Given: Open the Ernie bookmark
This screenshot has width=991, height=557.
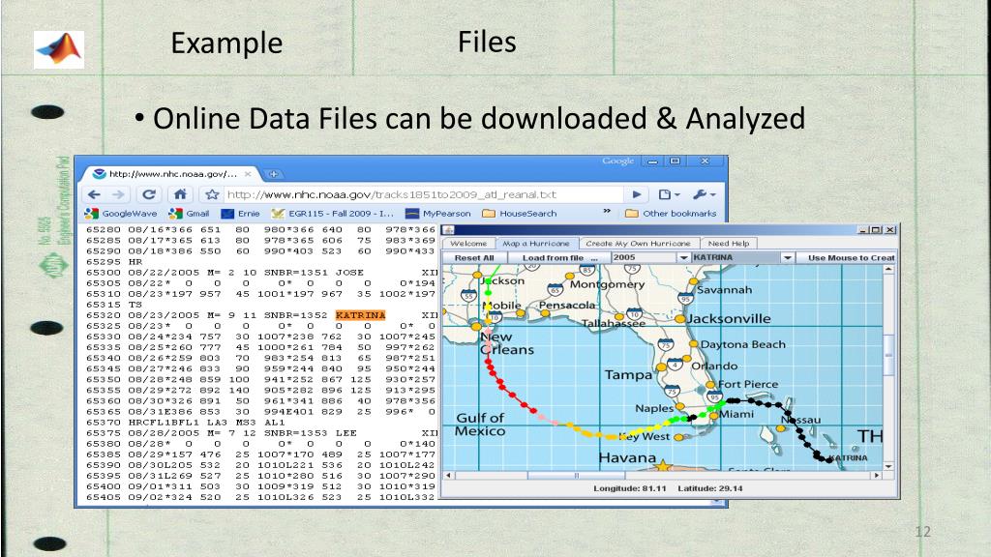Looking at the screenshot, I should tap(241, 214).
